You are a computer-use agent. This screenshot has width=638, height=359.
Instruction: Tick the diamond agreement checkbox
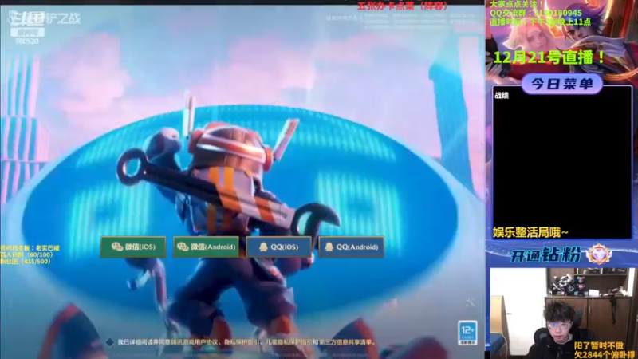[x=109, y=342]
